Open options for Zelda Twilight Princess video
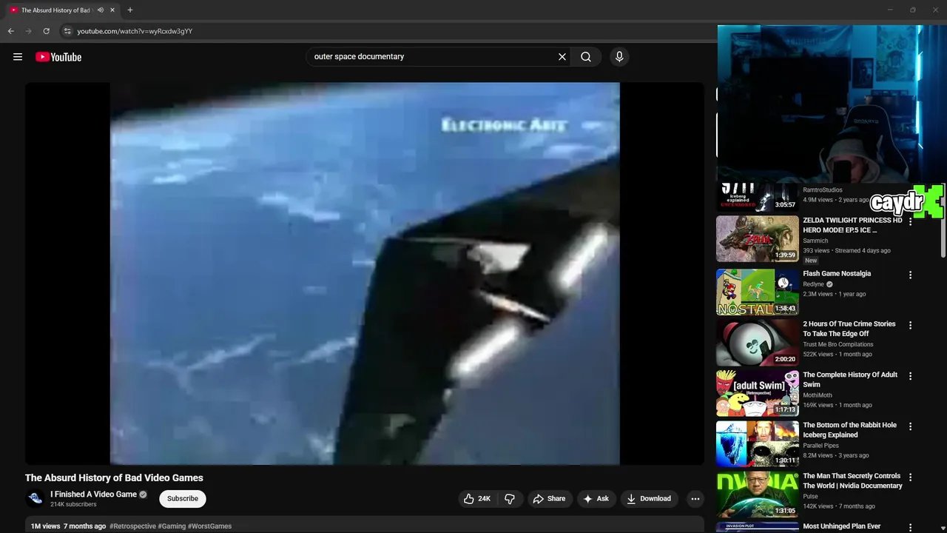Image resolution: width=947 pixels, height=533 pixels. [911, 222]
